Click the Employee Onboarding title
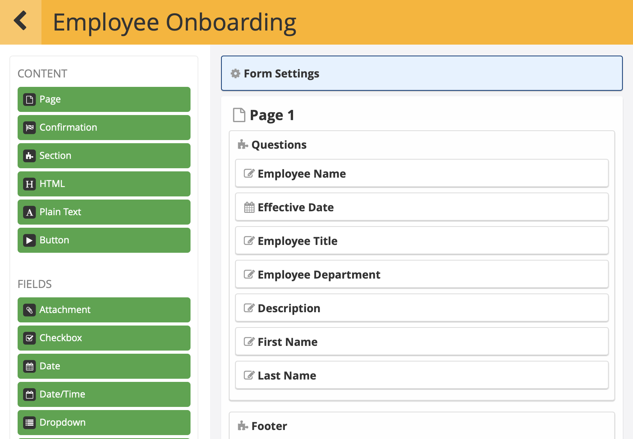Image resolution: width=633 pixels, height=439 pixels. pyautogui.click(x=174, y=23)
